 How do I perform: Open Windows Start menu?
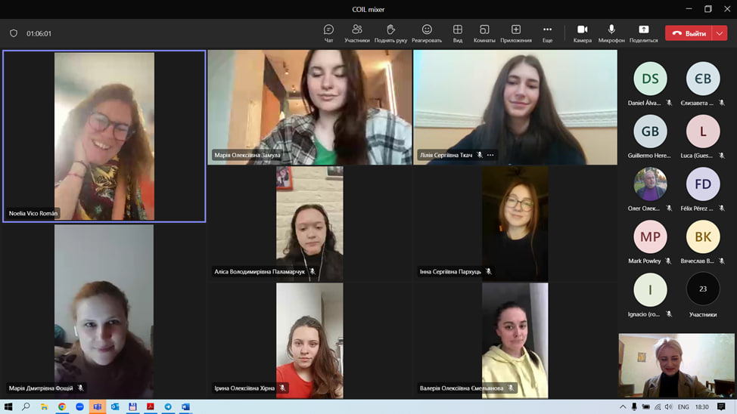point(8,406)
